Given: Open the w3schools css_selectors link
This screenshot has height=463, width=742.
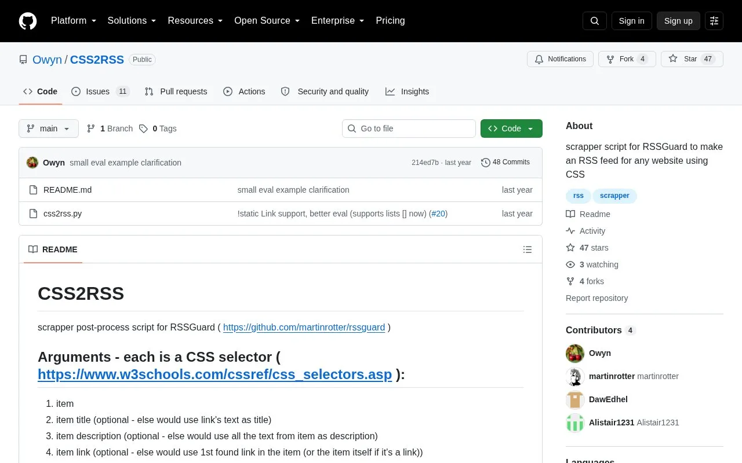Looking at the screenshot, I should (x=214, y=374).
